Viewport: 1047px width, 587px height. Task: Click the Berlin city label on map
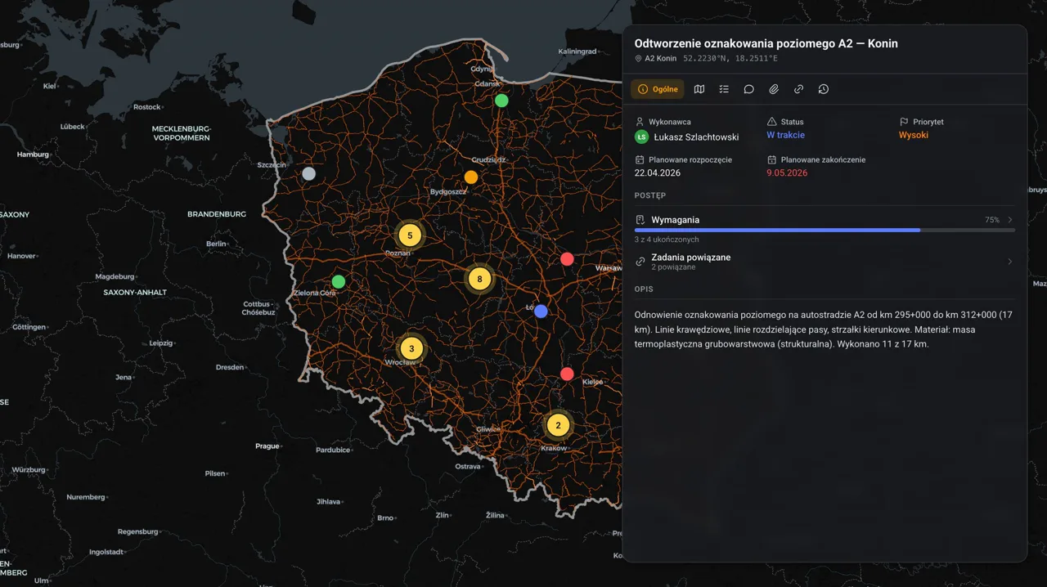pyautogui.click(x=216, y=244)
